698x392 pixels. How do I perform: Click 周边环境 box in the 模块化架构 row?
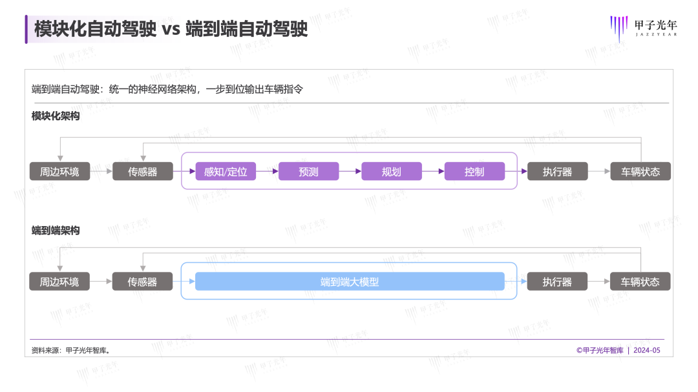(59, 171)
